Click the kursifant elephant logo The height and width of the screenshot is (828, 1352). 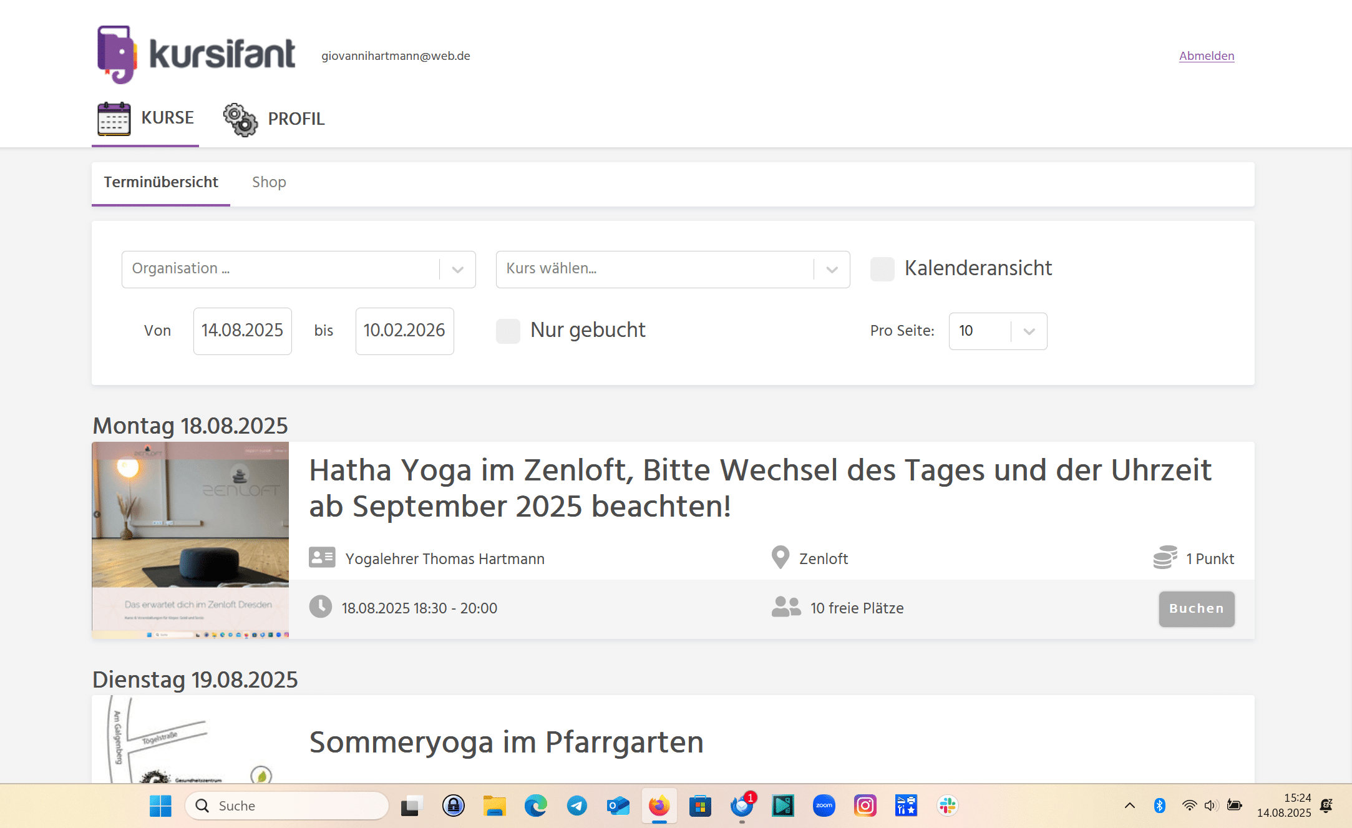[x=117, y=54]
